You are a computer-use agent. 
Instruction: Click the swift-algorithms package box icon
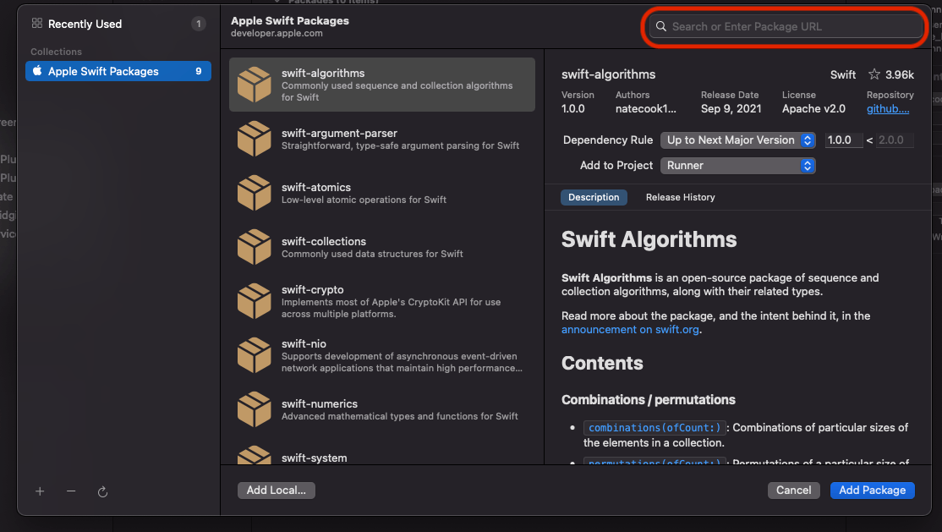coord(255,85)
